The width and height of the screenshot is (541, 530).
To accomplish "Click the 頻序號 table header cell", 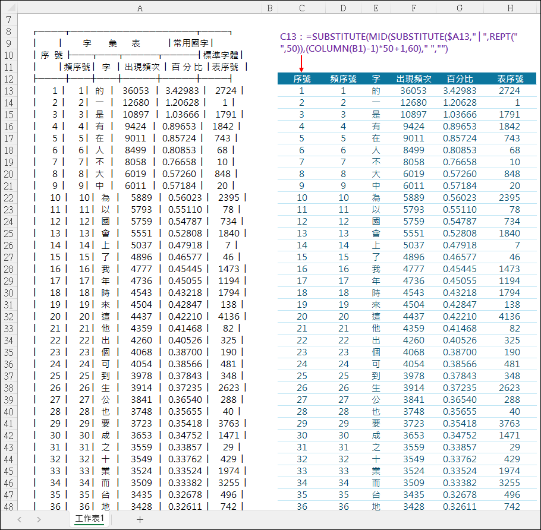I will [343, 79].
